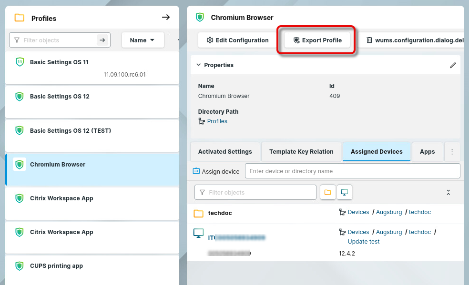Image resolution: width=469 pixels, height=285 pixels.
Task: Click the collapse-all chevrons icon in device list
Action: click(x=448, y=192)
